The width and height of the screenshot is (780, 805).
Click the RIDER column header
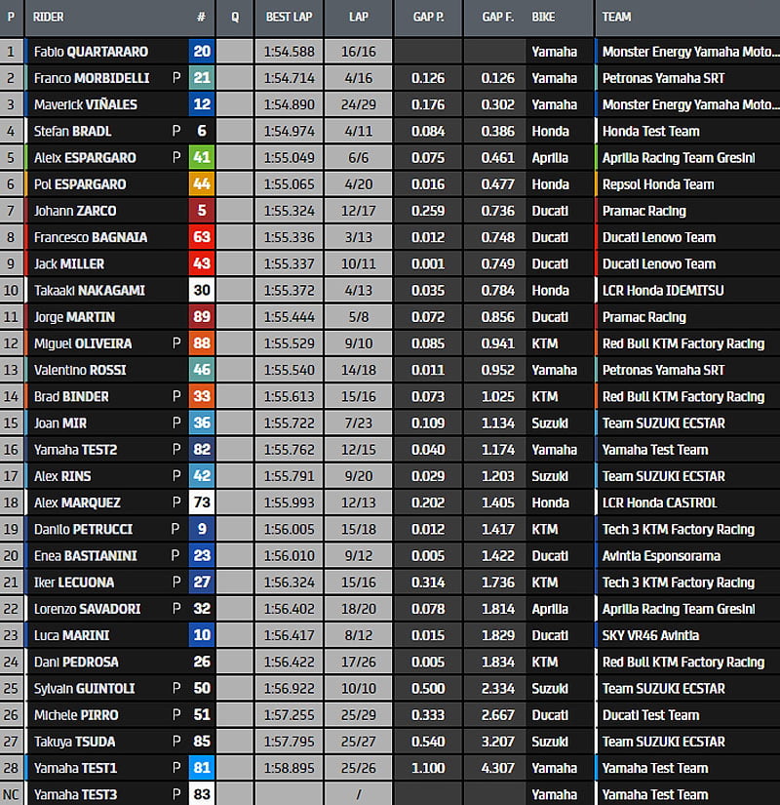tap(49, 18)
